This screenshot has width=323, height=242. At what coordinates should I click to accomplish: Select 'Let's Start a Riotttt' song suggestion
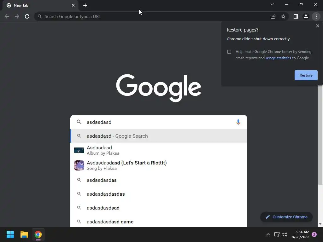coord(159,165)
